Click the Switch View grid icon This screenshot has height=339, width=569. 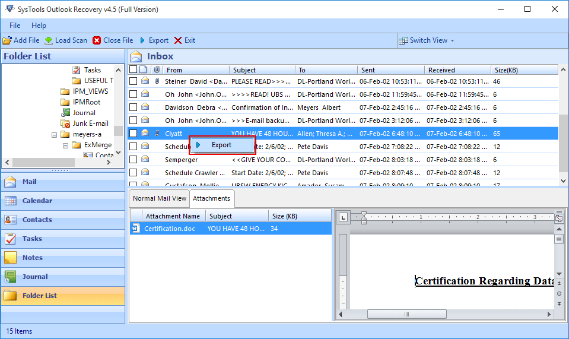pyautogui.click(x=403, y=40)
